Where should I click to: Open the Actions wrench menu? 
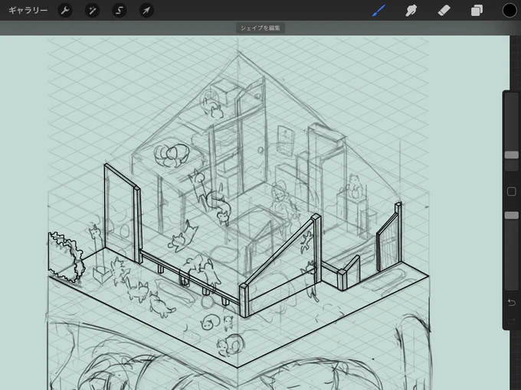point(65,11)
